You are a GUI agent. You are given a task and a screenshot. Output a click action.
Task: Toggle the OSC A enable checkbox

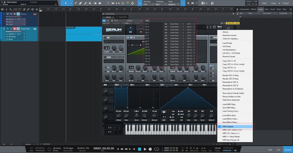pos(128,37)
